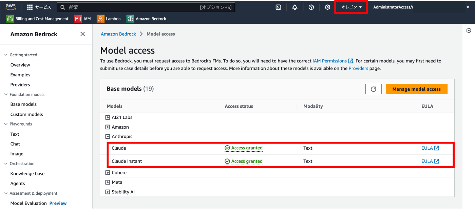Open the Text playground
475x209 pixels.
[x=15, y=134]
